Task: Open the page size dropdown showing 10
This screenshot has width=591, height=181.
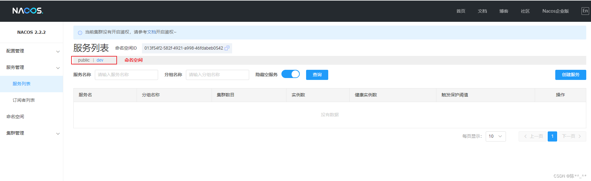Action: (x=496, y=136)
